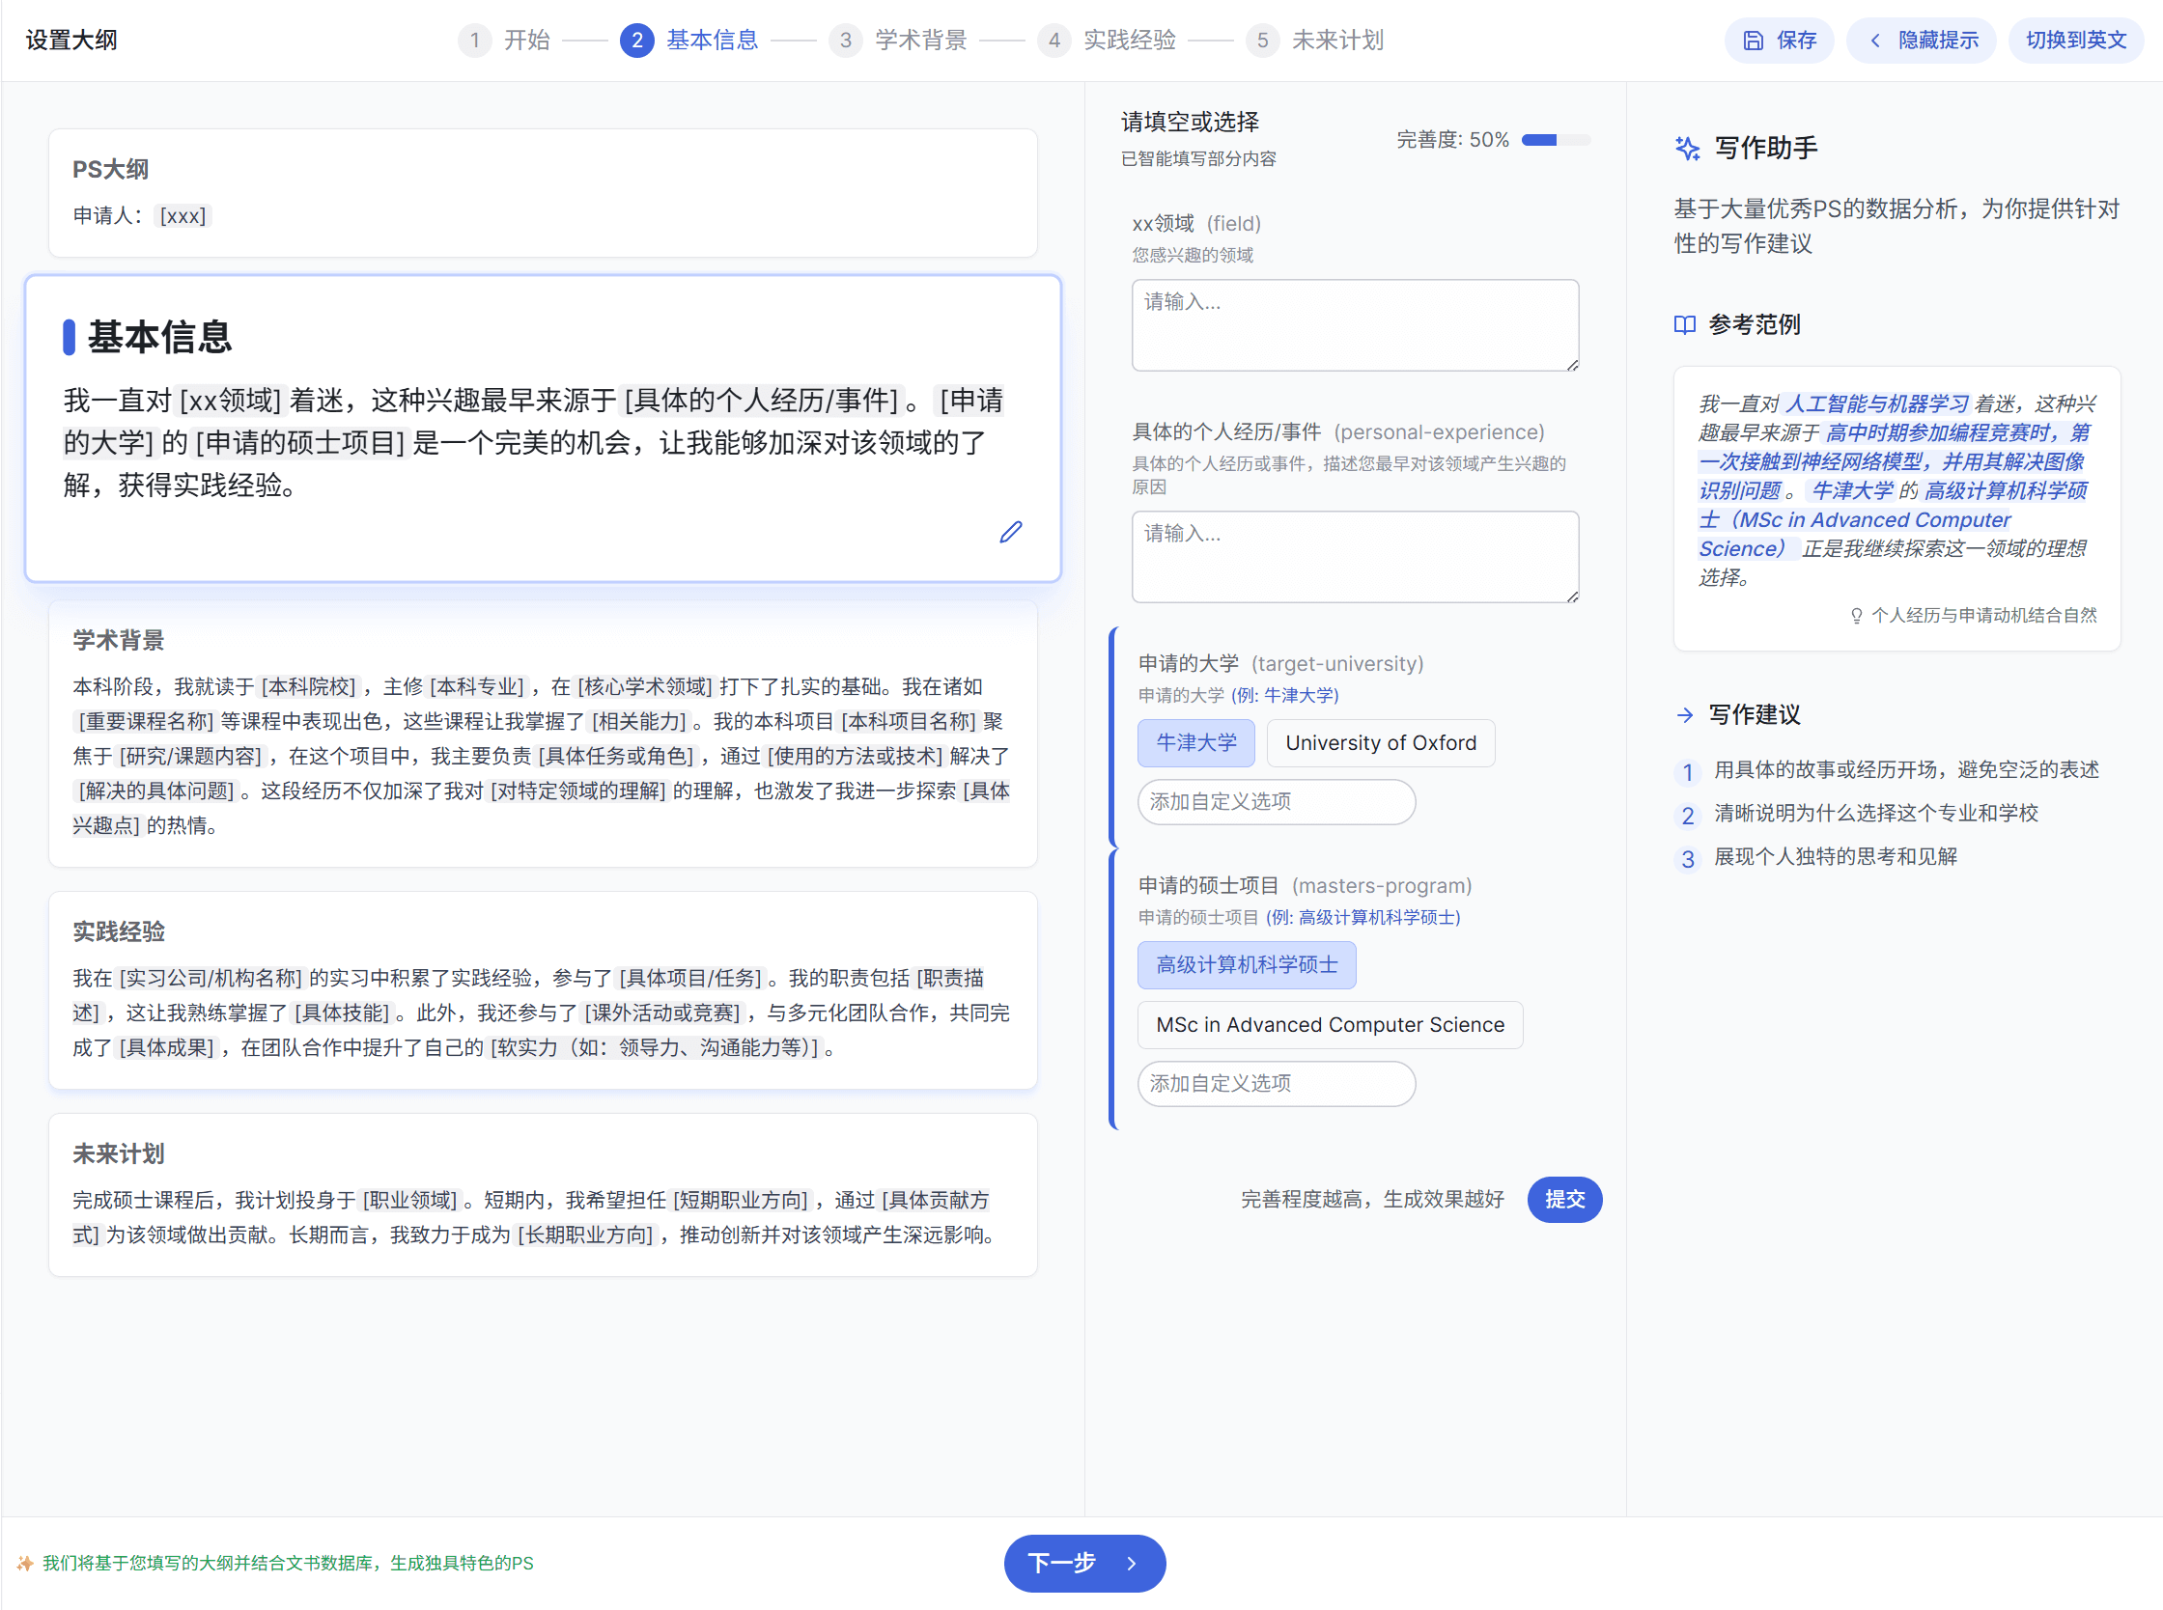Viewport: 2163px width, 1610px height.
Task: Click the 参考范例 book icon
Action: [1684, 324]
